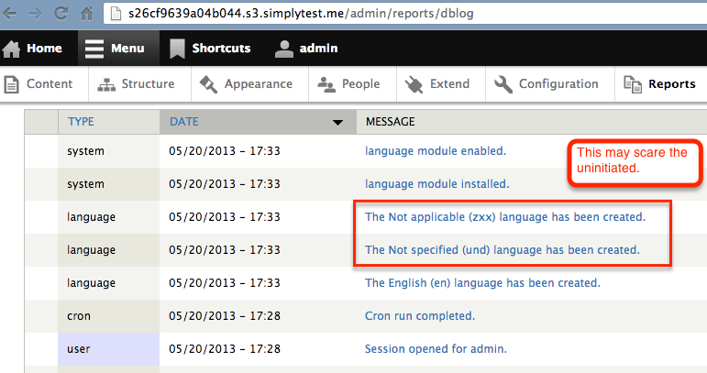Image resolution: width=707 pixels, height=373 pixels.
Task: Open the Shortcuts toolbar label
Action: [221, 49]
